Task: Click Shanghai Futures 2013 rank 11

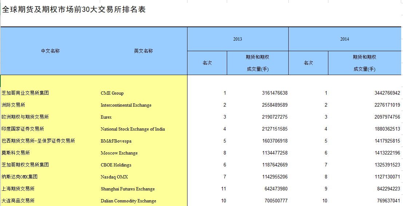Action: (x=224, y=189)
